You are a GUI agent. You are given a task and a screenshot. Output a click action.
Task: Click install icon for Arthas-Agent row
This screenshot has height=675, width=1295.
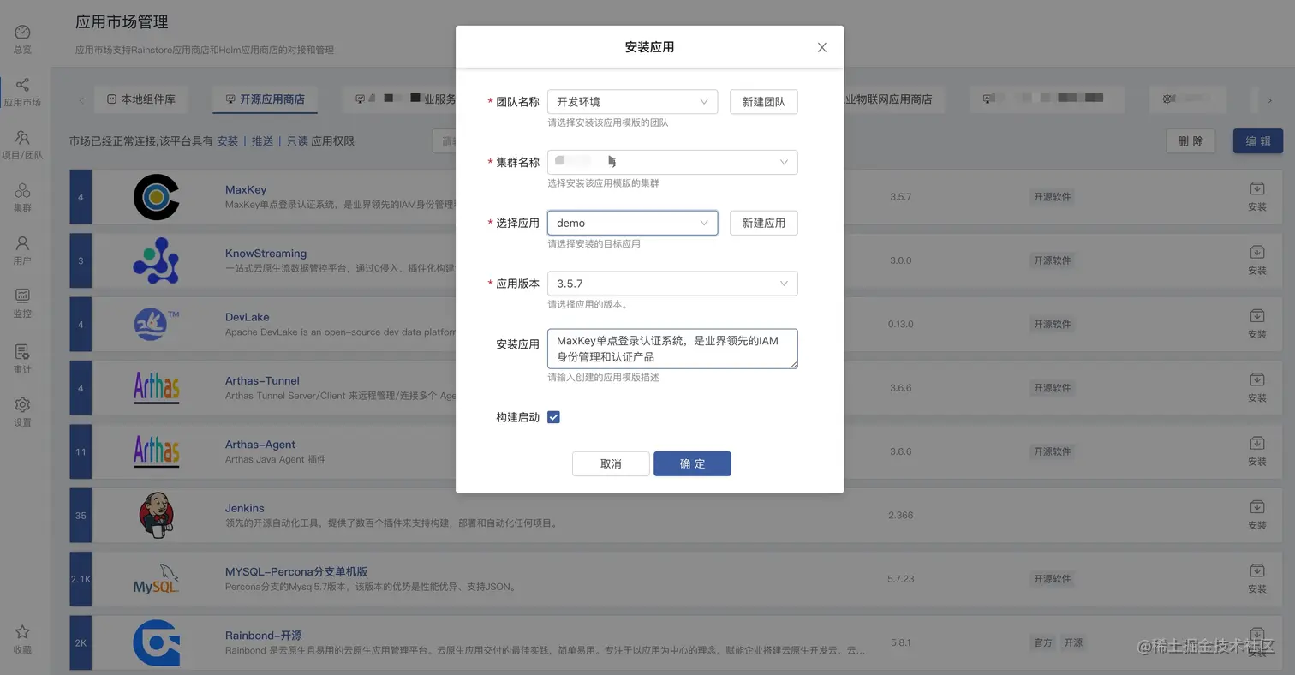coord(1256,443)
